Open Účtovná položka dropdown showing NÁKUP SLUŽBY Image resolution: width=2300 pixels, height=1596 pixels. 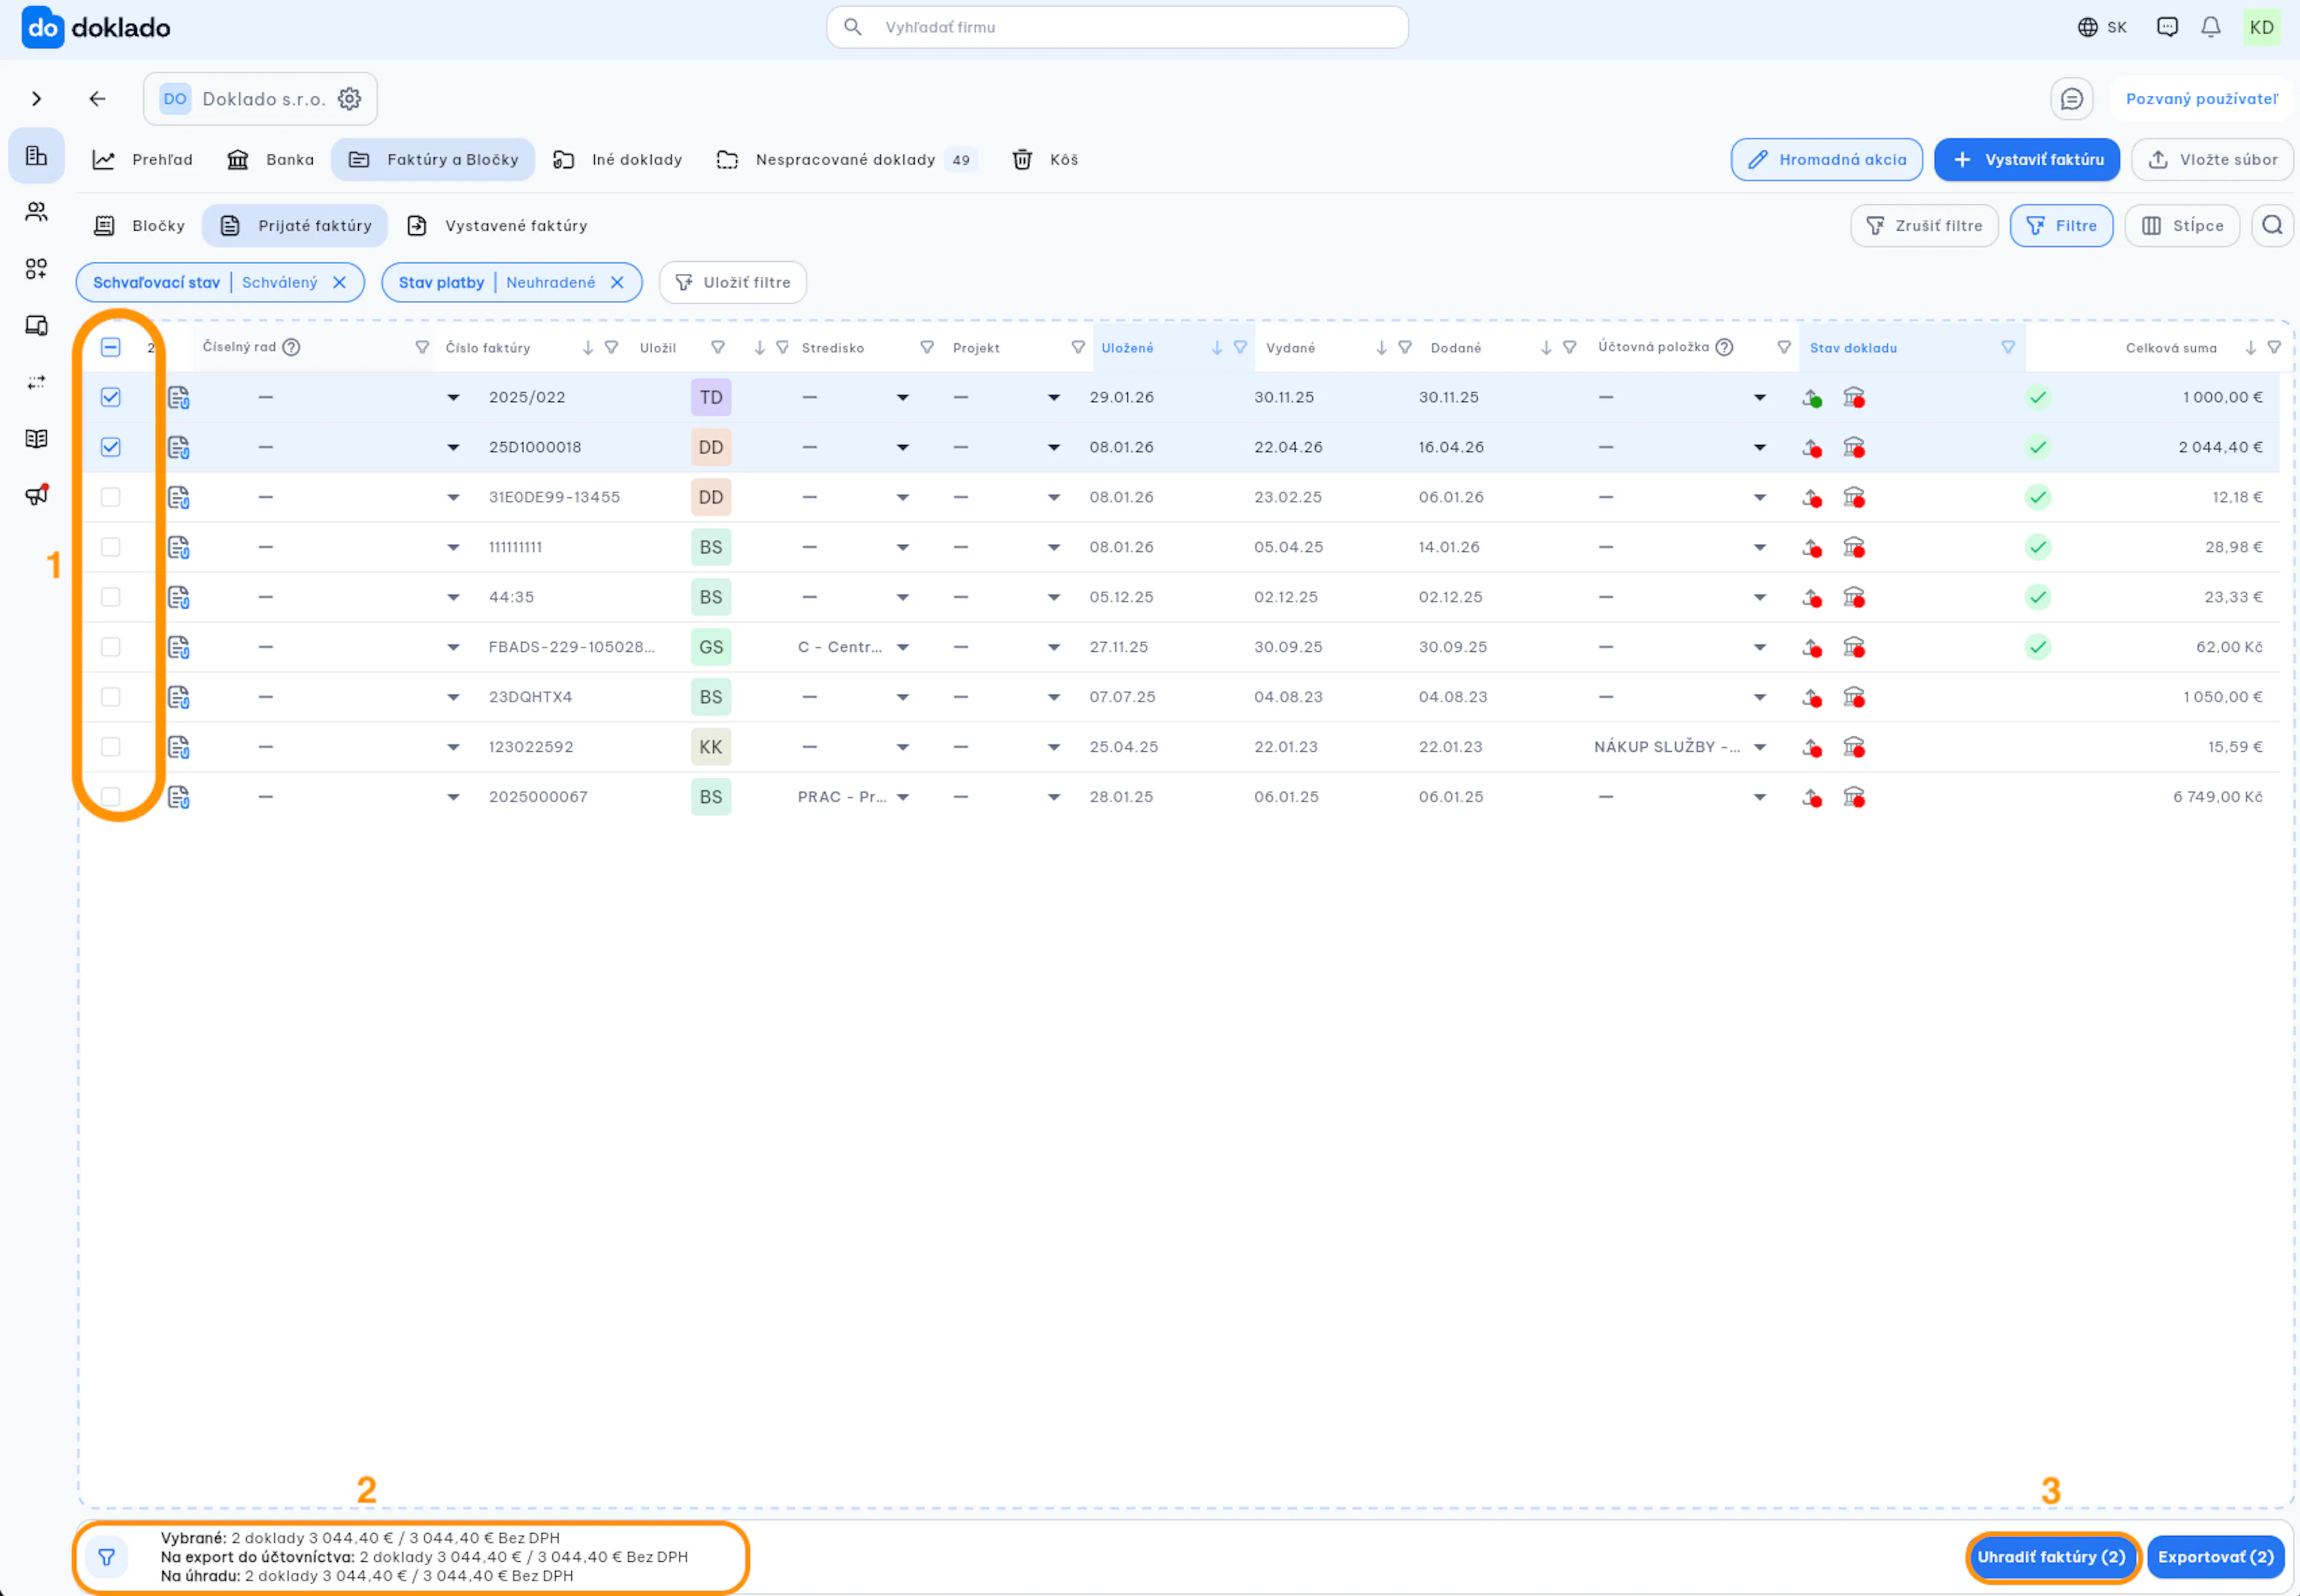click(x=1759, y=748)
